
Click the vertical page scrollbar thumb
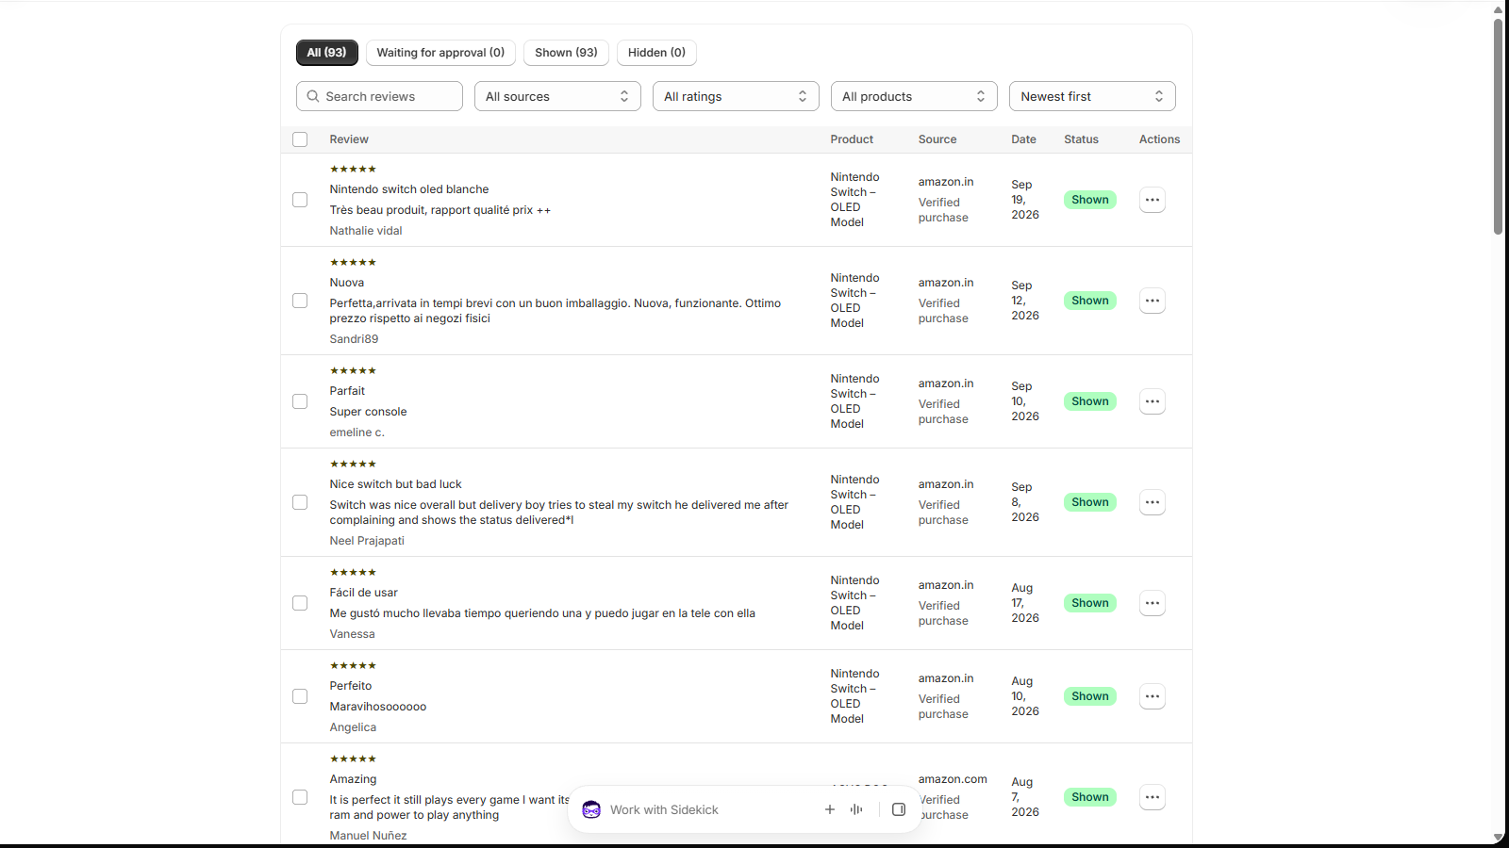click(x=1498, y=126)
